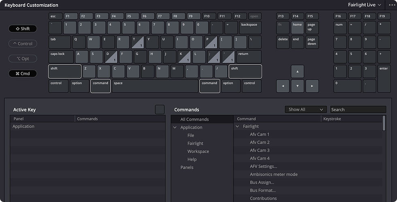This screenshot has height=202, width=397.
Task: Click the F19 key
Action: (x=384, y=16)
